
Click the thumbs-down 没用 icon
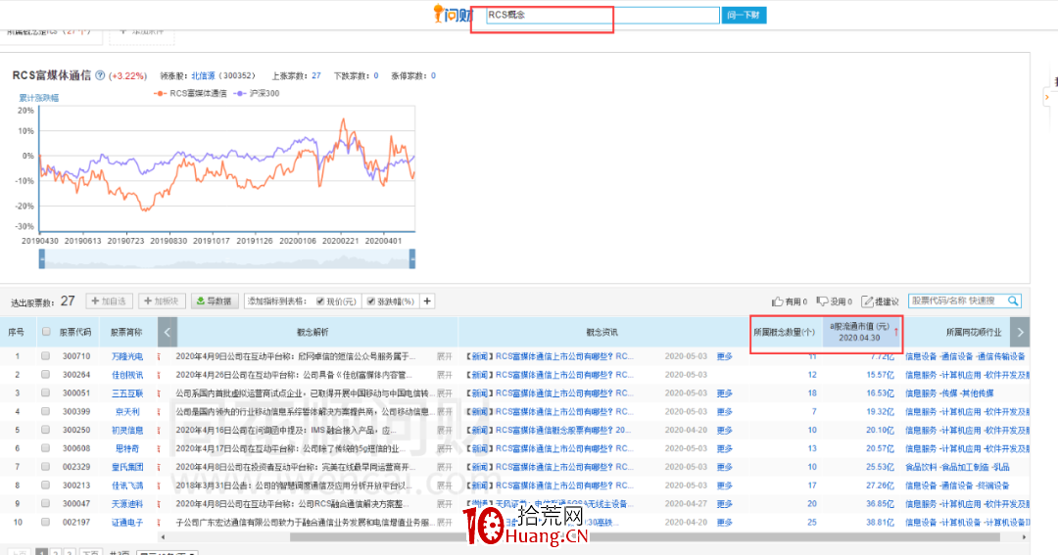[822, 301]
